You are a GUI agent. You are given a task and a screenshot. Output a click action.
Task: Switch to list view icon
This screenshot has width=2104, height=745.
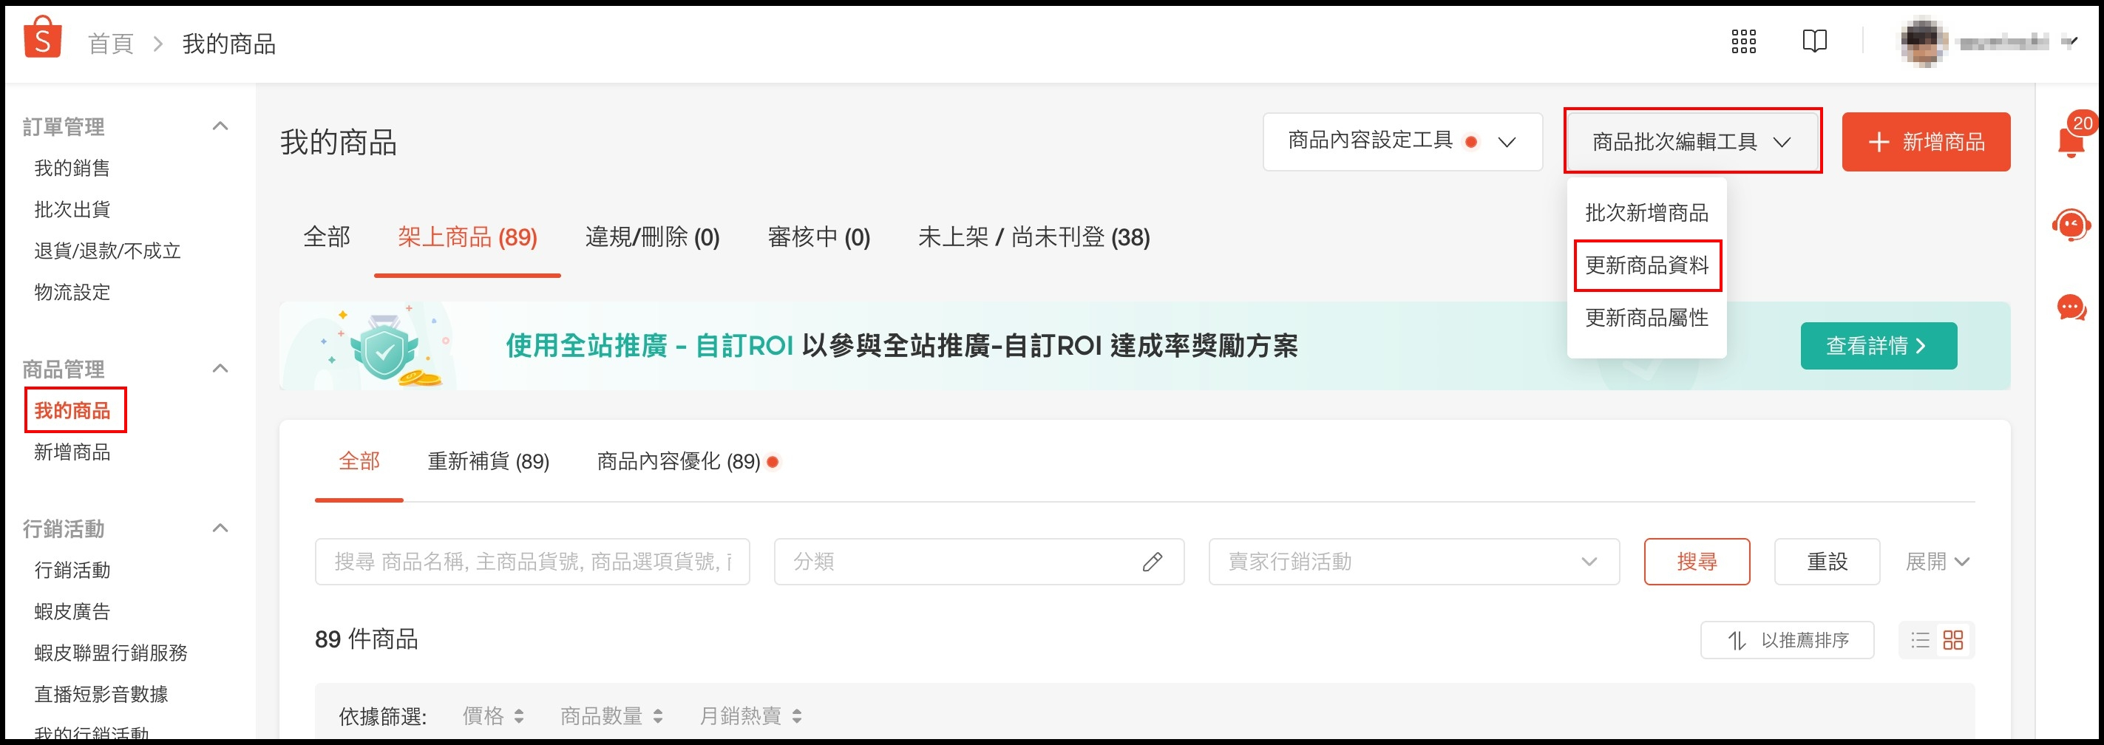pos(1920,641)
